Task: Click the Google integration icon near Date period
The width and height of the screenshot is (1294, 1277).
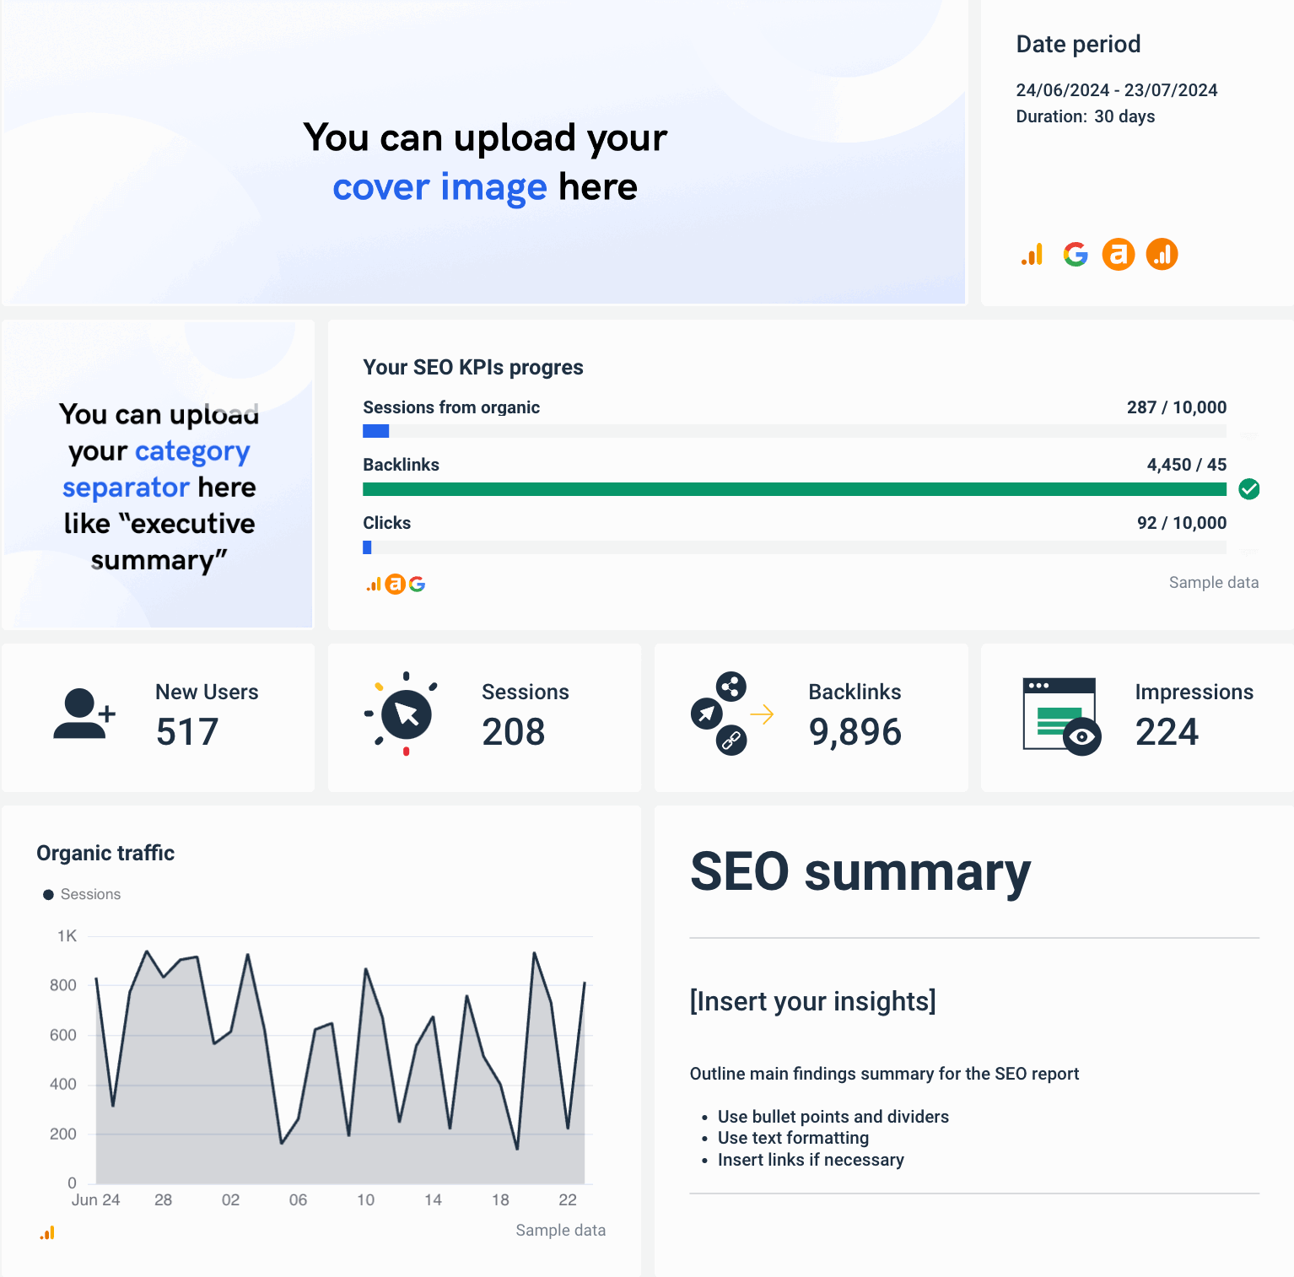Action: (x=1076, y=254)
